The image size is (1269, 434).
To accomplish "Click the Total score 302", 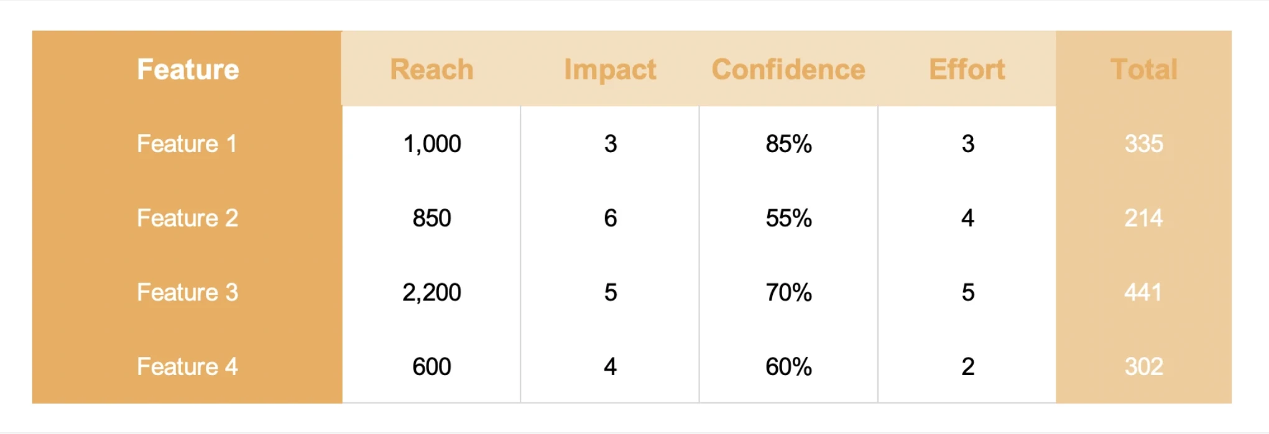I will click(x=1144, y=366).
